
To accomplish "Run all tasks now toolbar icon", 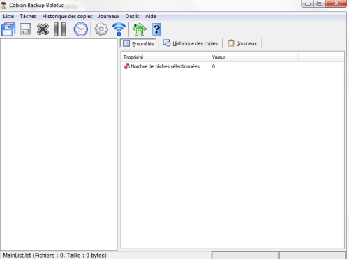I will pyautogui.click(x=8, y=29).
